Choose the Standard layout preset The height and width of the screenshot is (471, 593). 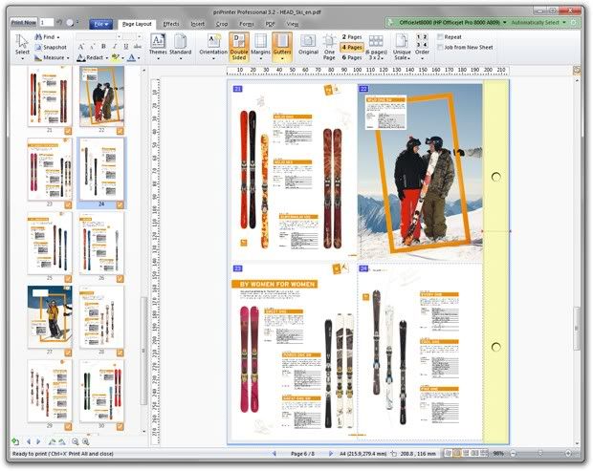pos(180,47)
